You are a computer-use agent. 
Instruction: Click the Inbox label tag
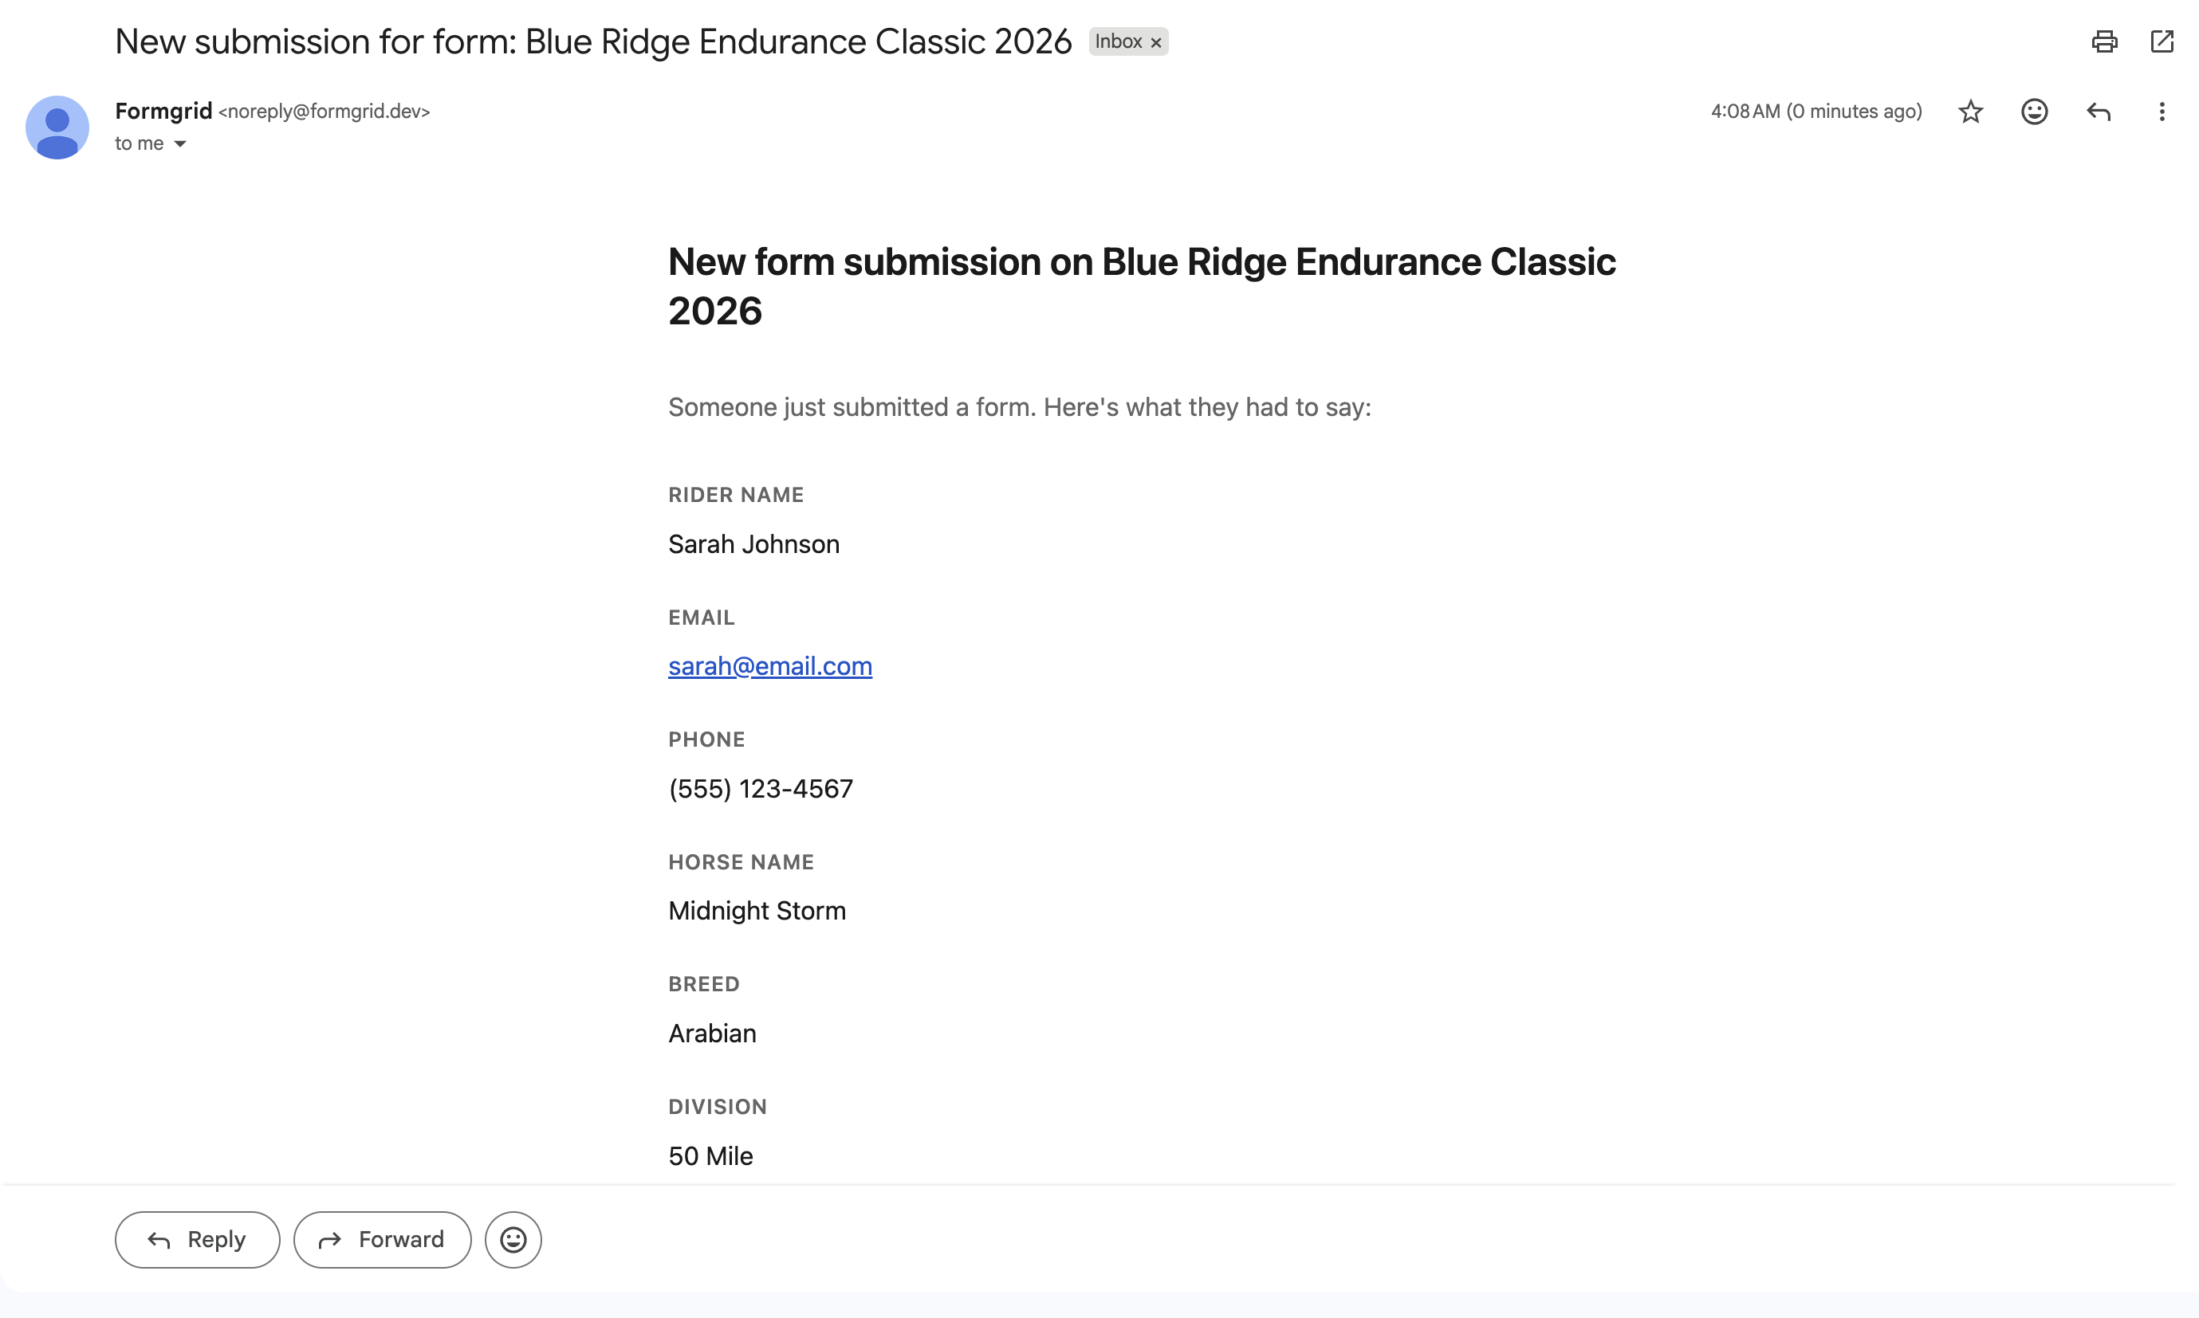click(1118, 41)
